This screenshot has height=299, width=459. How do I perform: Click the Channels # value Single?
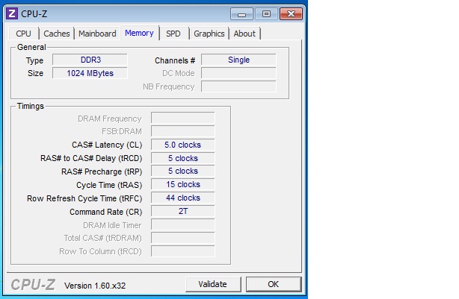(238, 60)
